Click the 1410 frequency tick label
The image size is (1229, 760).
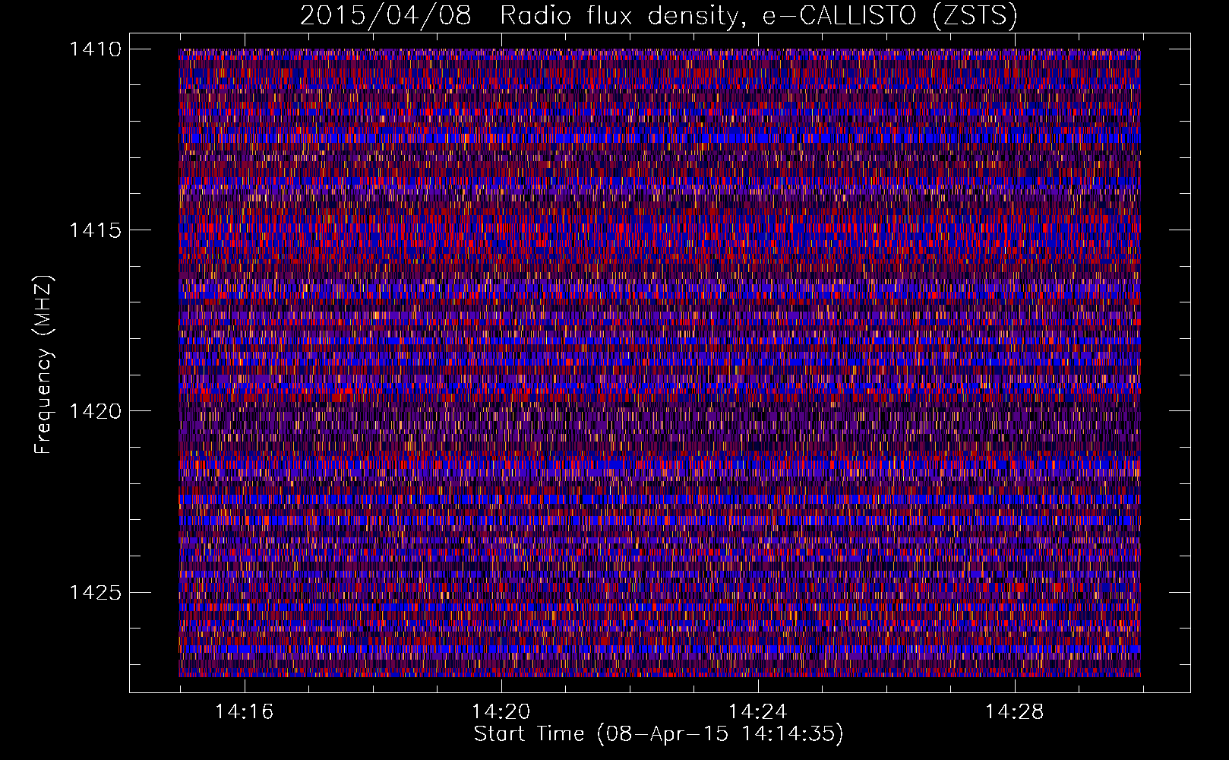(x=96, y=49)
